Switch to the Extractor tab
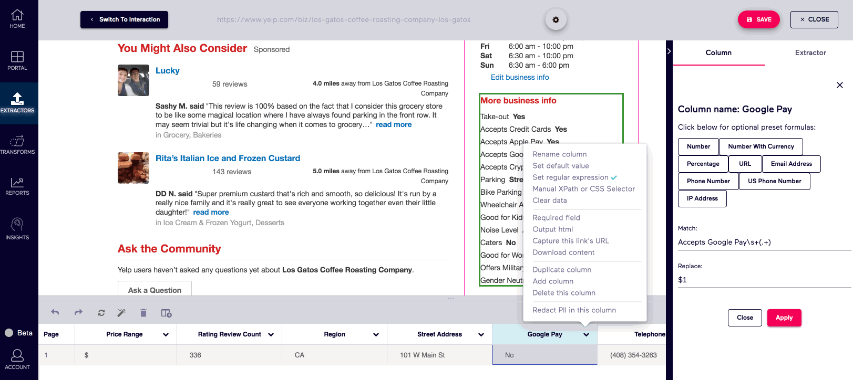The height and width of the screenshot is (380, 853). pyautogui.click(x=810, y=52)
